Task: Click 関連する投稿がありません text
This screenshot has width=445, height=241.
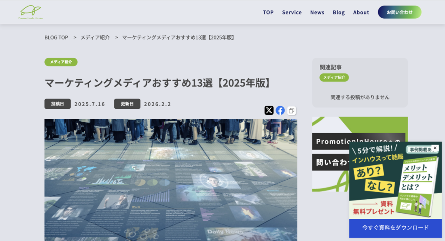Action: pos(360,97)
